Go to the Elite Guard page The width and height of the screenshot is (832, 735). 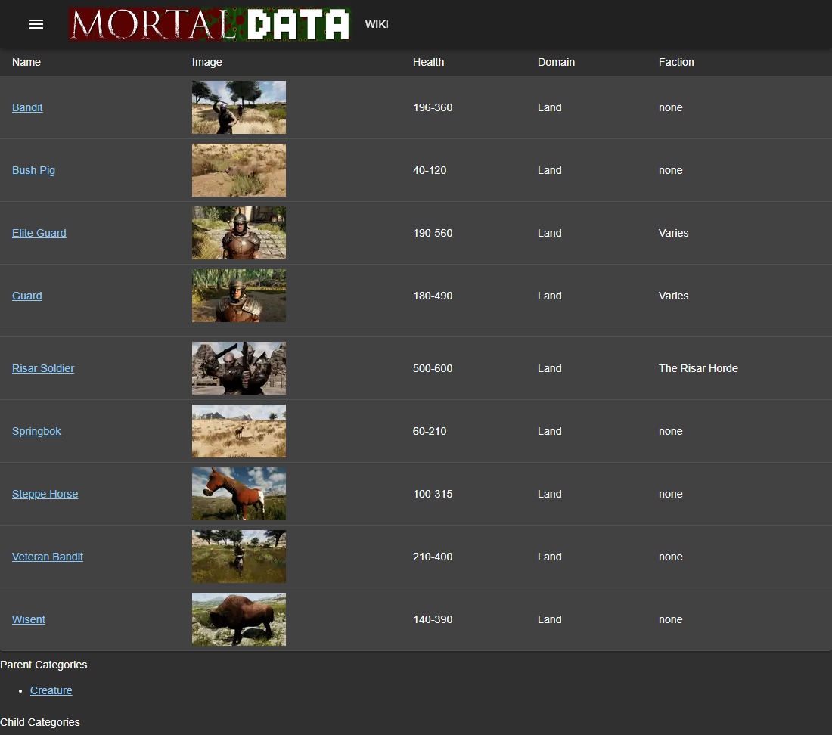[x=39, y=233]
